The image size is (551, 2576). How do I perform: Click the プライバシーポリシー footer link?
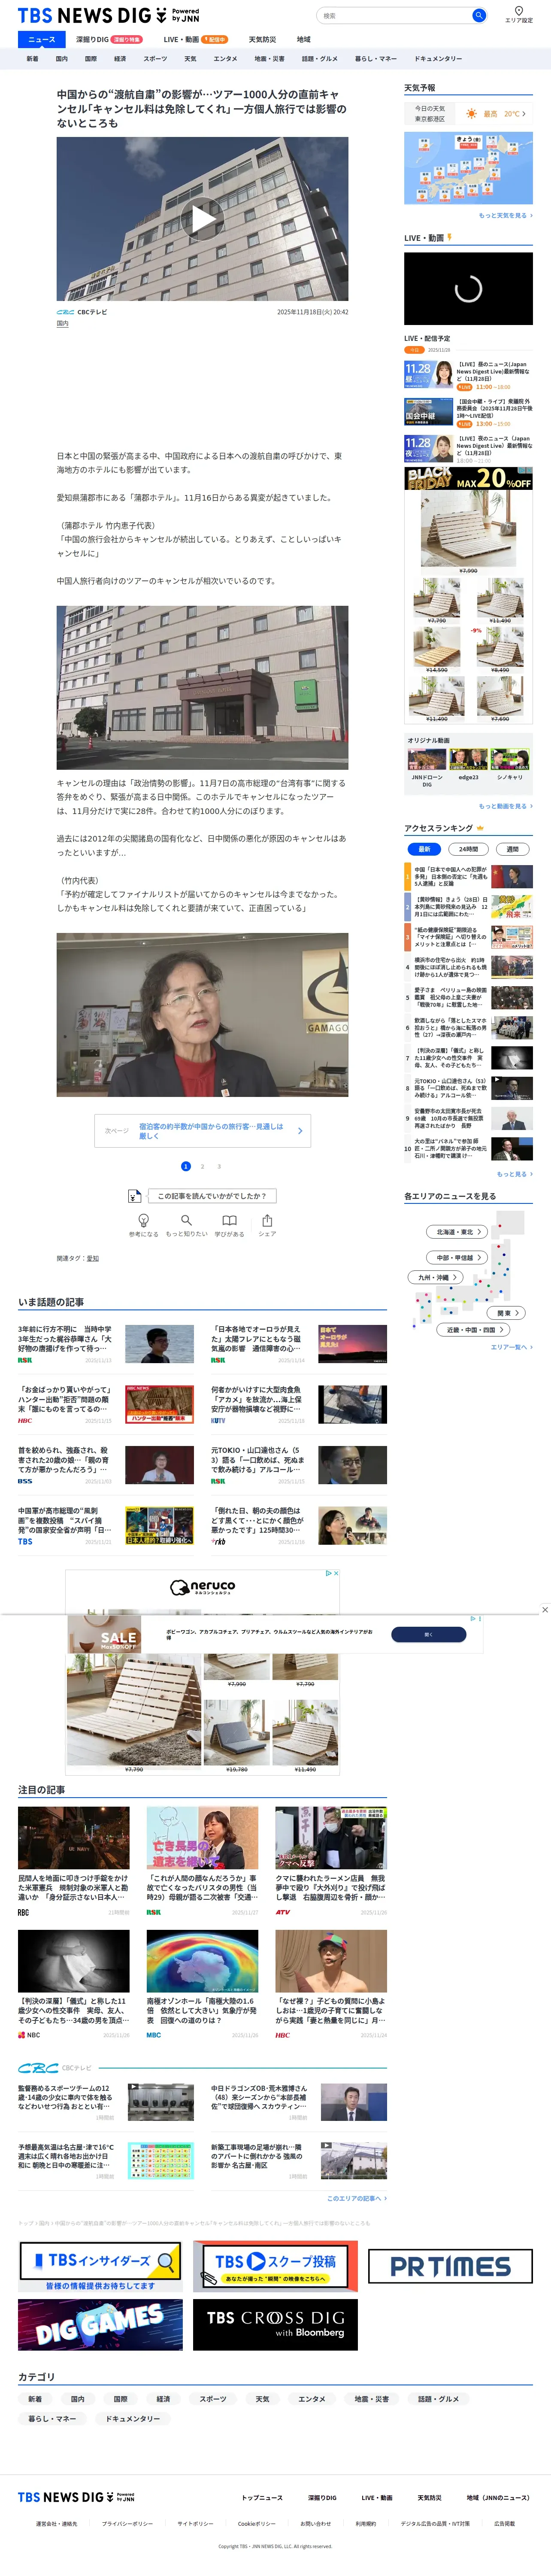pos(127,2523)
